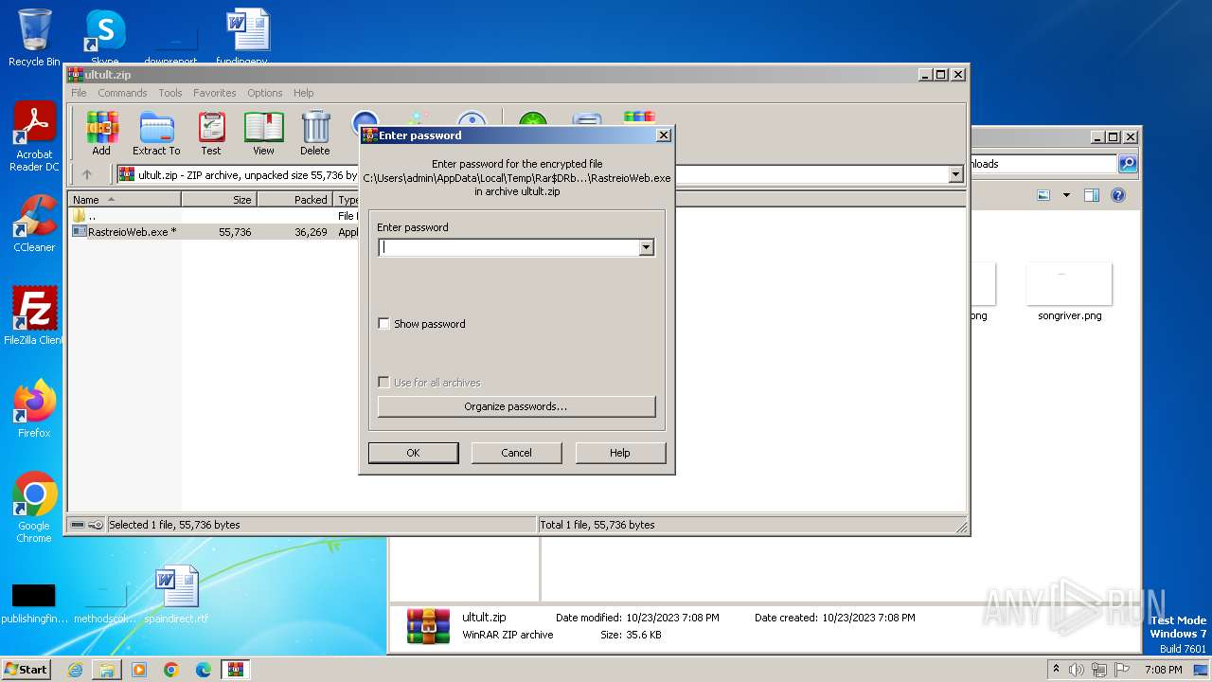1212x682 pixels.
Task: Click OK in password dialog
Action: click(x=413, y=453)
